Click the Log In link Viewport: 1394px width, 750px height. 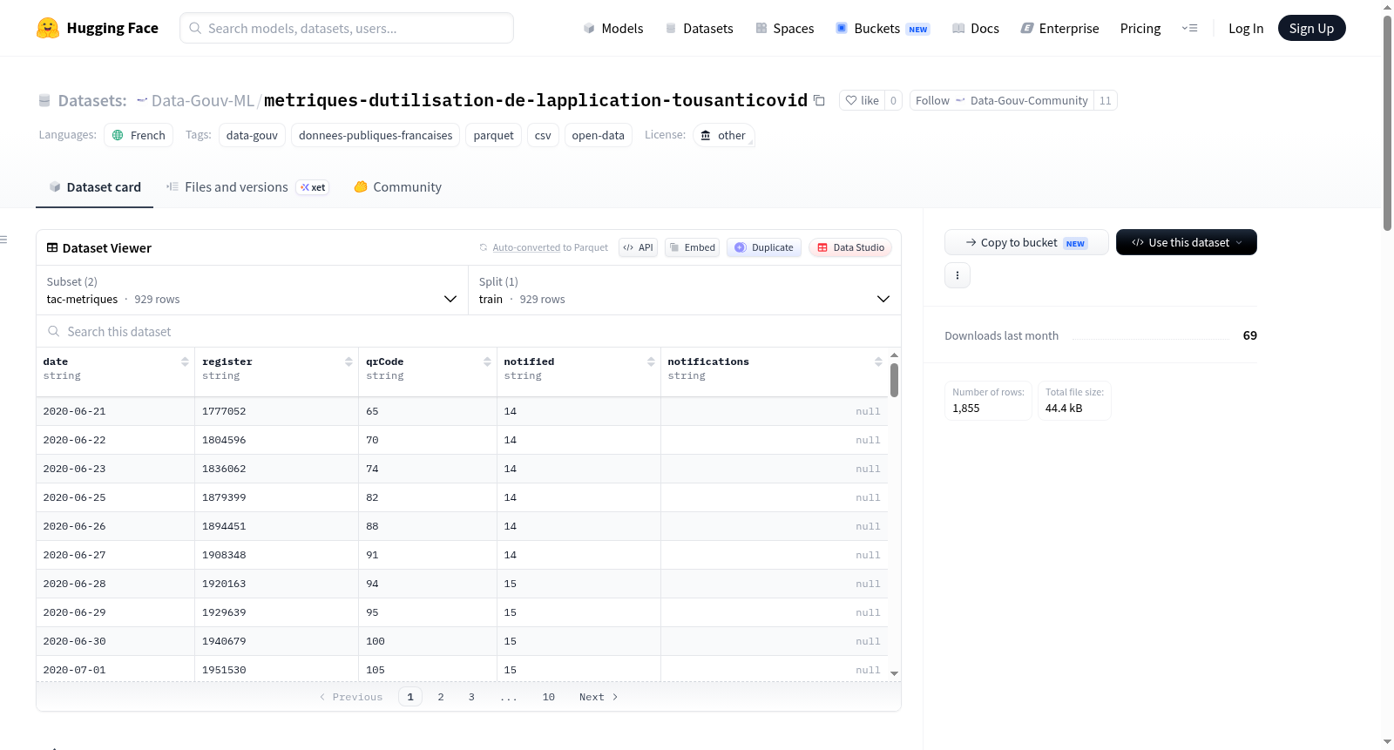1245,28
